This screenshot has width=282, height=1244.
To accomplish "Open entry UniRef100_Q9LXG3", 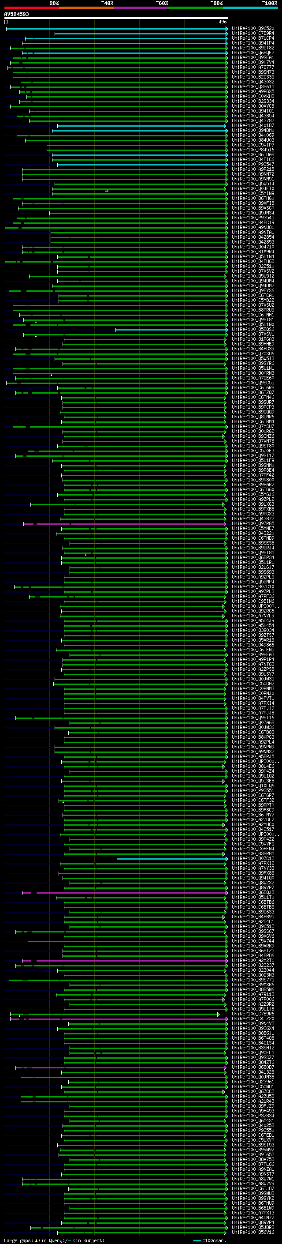I will click(252, 504).
